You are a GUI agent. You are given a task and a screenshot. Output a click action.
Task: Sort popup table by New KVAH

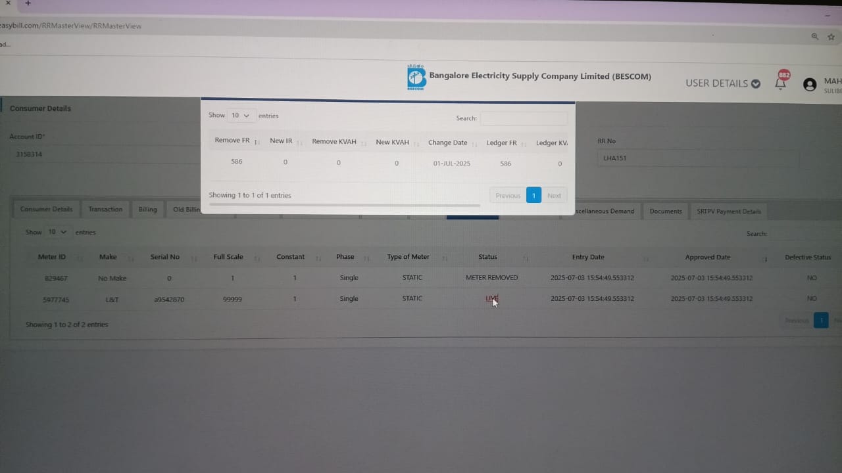[x=397, y=142]
